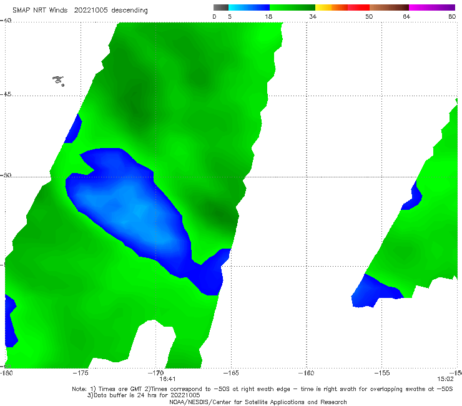Click the '34' label under the color bar
462x406 pixels.
313,17
